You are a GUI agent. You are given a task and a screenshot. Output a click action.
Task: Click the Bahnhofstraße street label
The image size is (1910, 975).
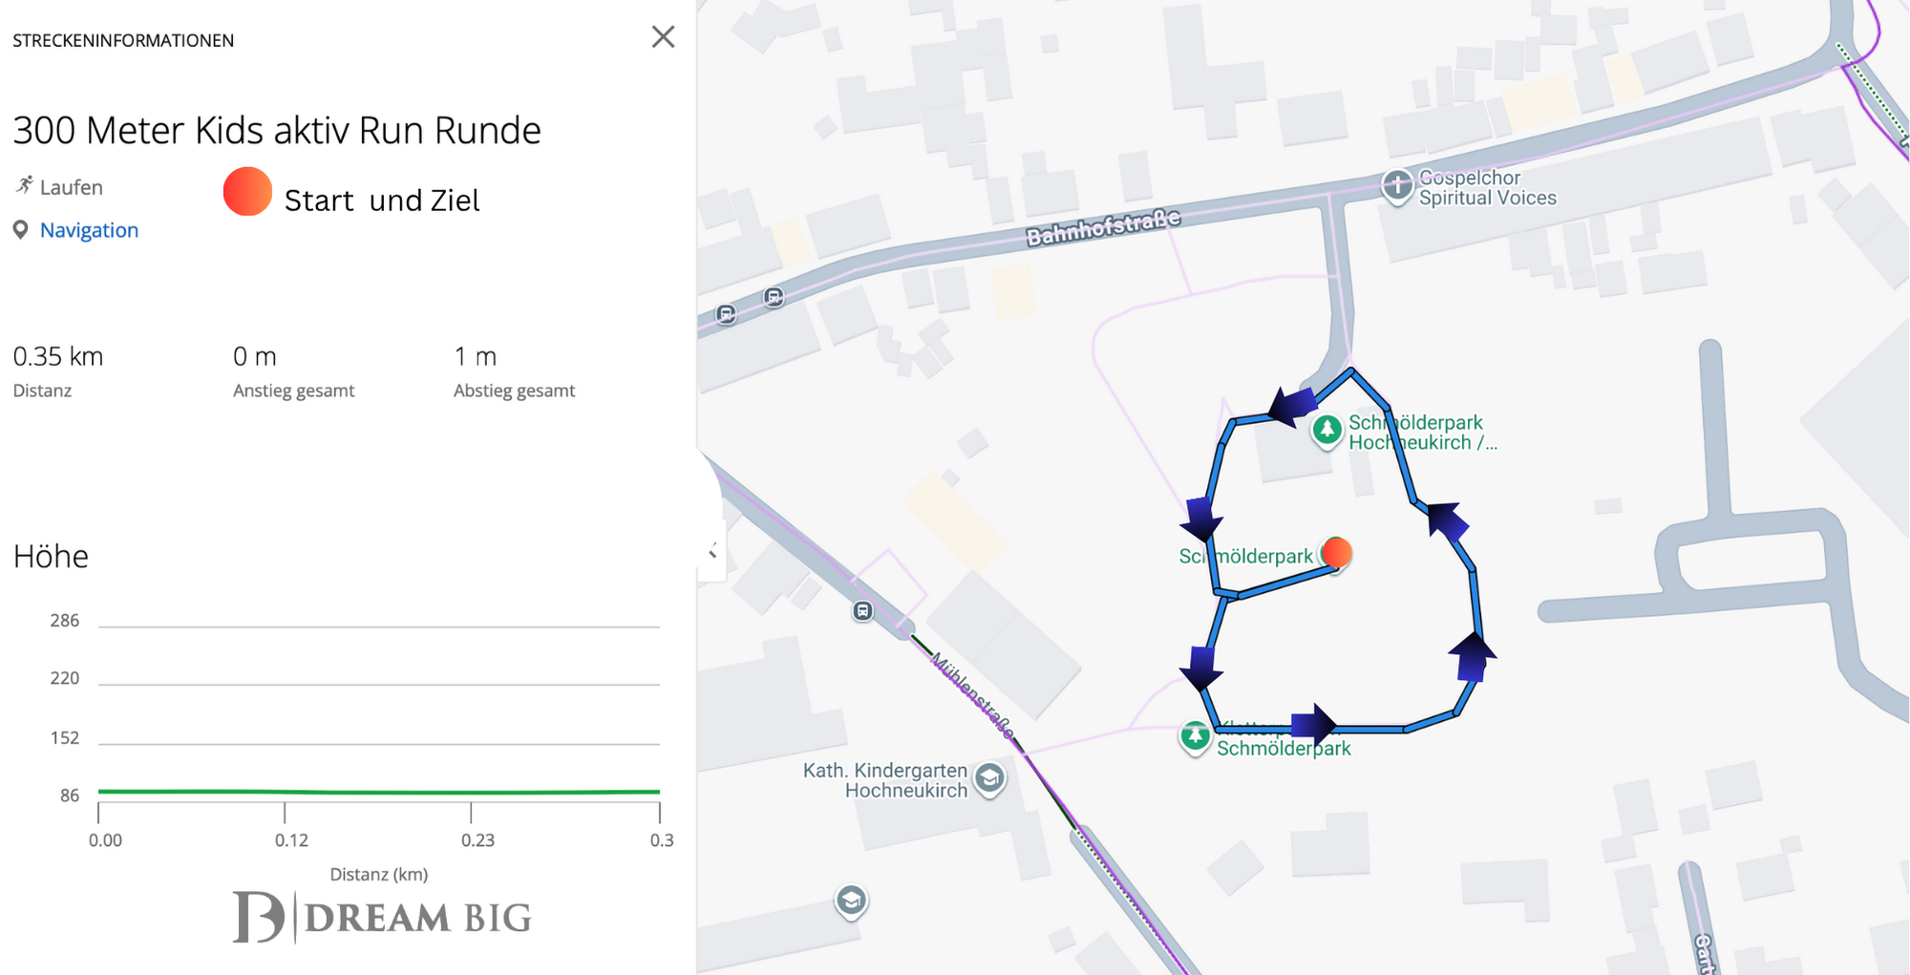[x=1103, y=227]
